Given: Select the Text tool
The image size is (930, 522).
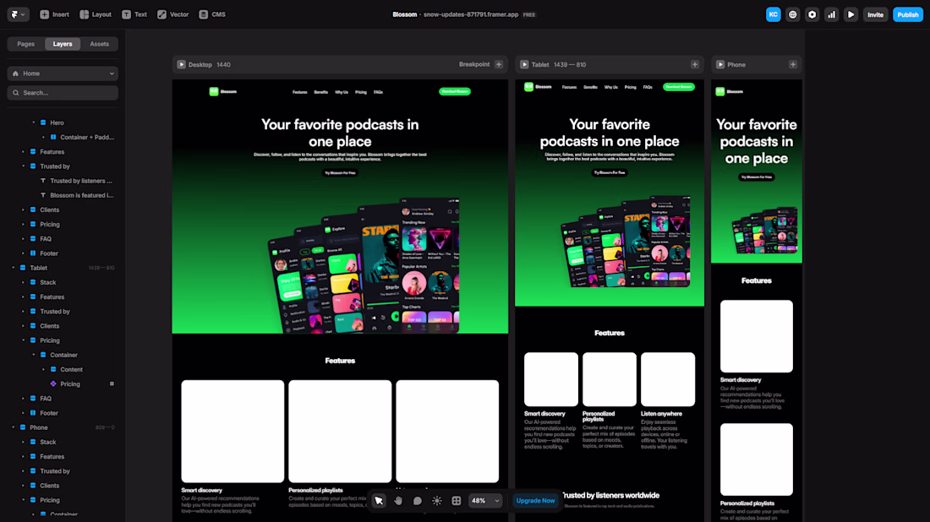Looking at the screenshot, I should click(x=134, y=14).
